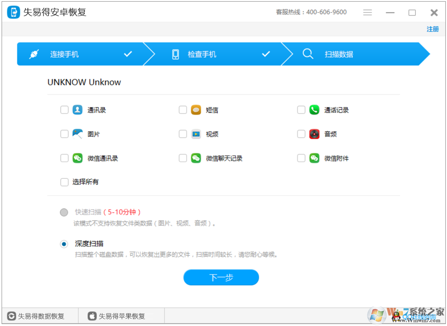Click the 下一步 button
447x326 pixels.
[x=221, y=277]
